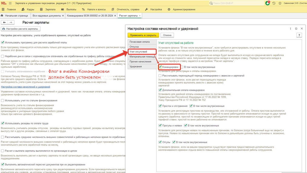This screenshot has height=173, width=307.
Task: Open the dialog's three-dot more menu
Action: point(290,29)
